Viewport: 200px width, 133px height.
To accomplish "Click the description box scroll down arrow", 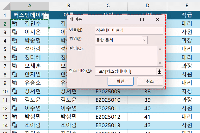I will 160,63.
